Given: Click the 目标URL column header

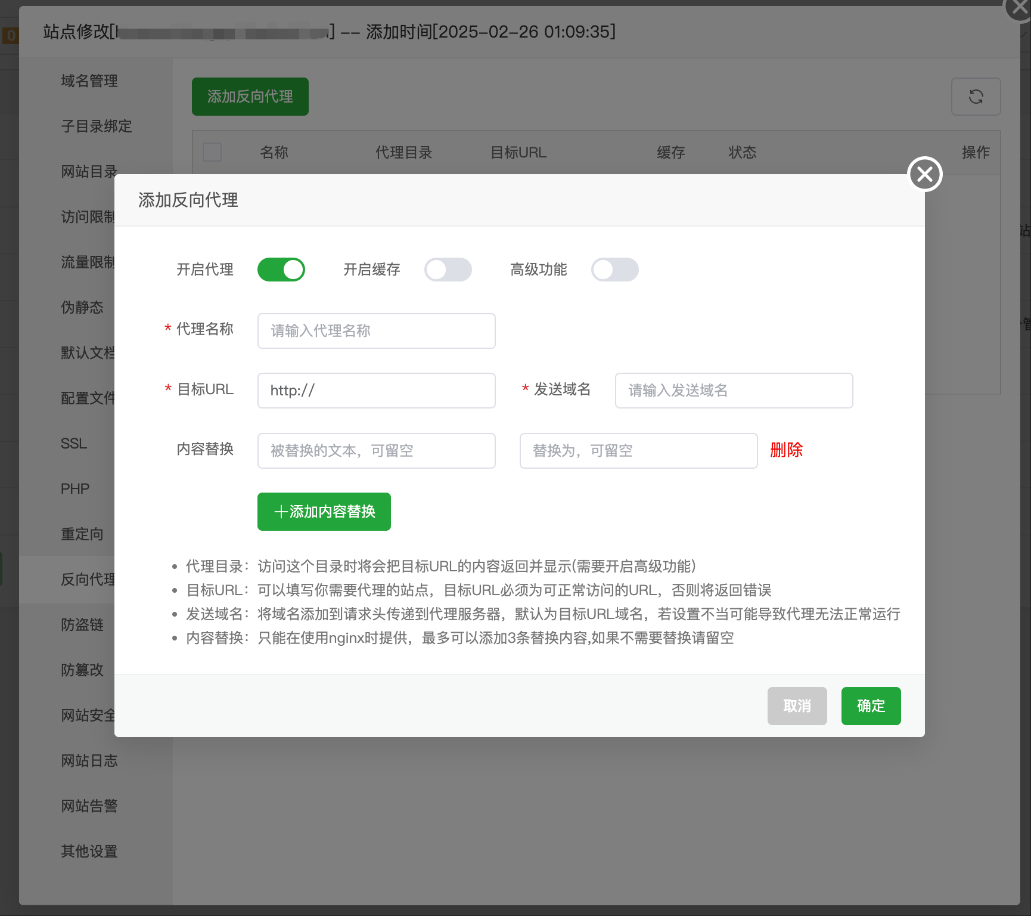Looking at the screenshot, I should coord(518,152).
